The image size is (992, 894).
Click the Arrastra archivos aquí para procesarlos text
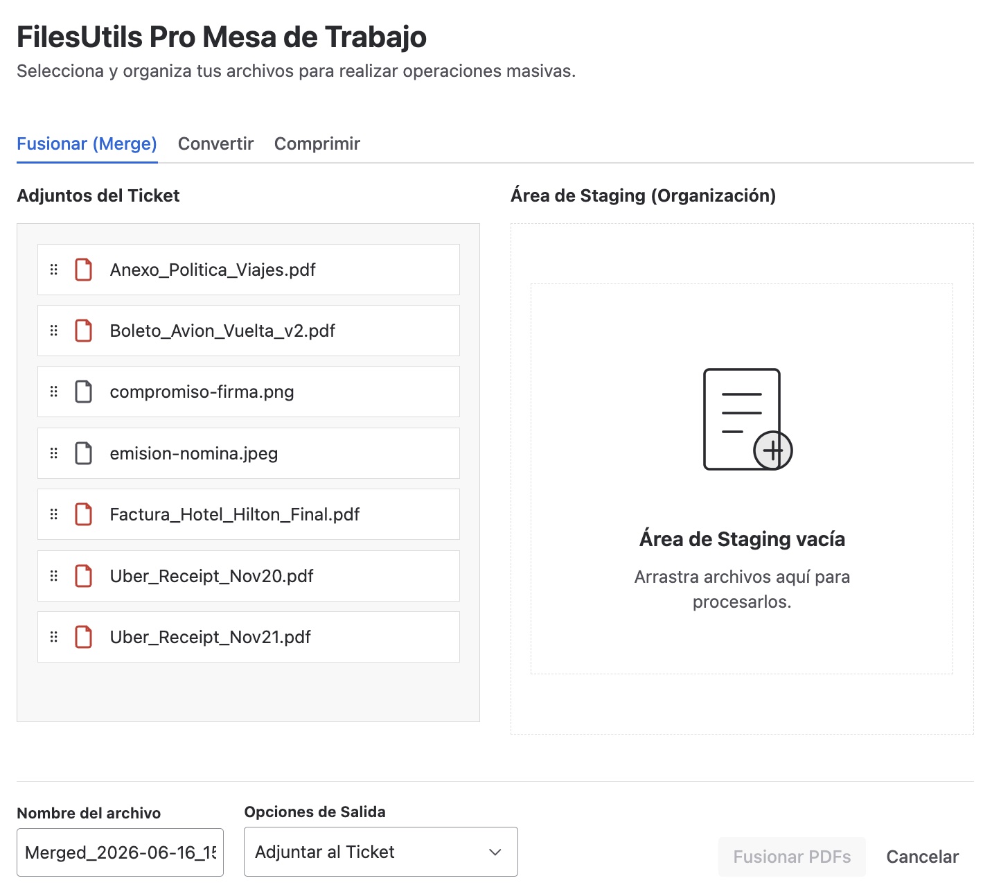coord(742,589)
